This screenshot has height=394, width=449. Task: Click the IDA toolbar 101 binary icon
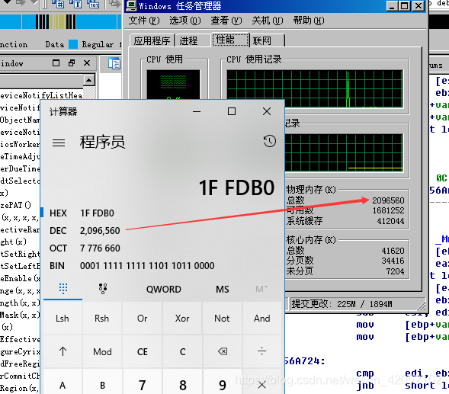pos(93,4)
